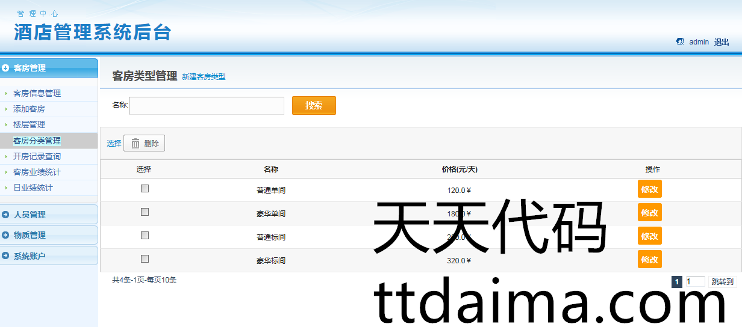
Task: Click the 人员管理 section arrow icon
Action: pyautogui.click(x=5, y=215)
